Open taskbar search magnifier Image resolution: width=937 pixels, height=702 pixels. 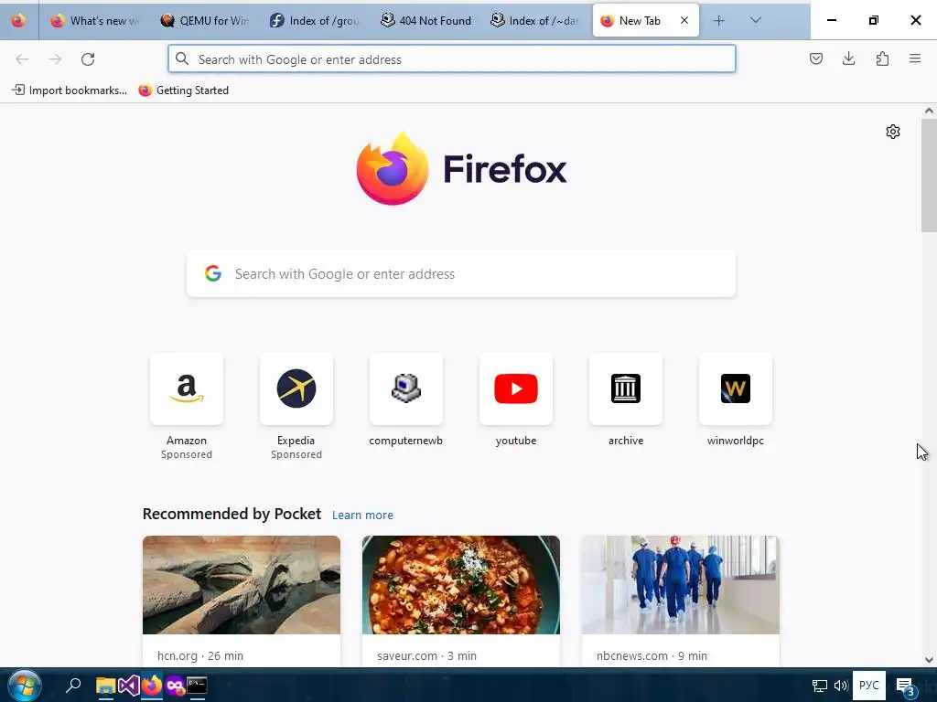[73, 686]
